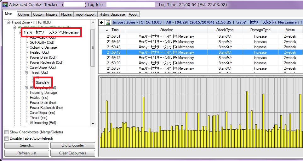Click the Clear Encounters button
Image resolution: width=303 pixels, height=161 pixels.
pos(73,153)
